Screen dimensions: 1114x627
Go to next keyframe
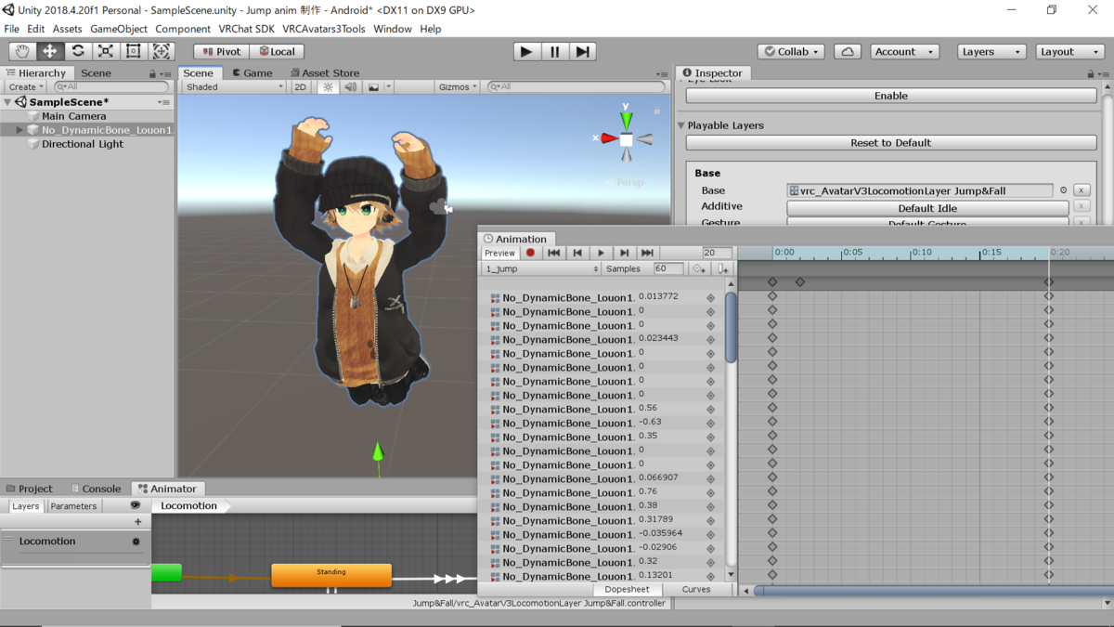(x=625, y=253)
